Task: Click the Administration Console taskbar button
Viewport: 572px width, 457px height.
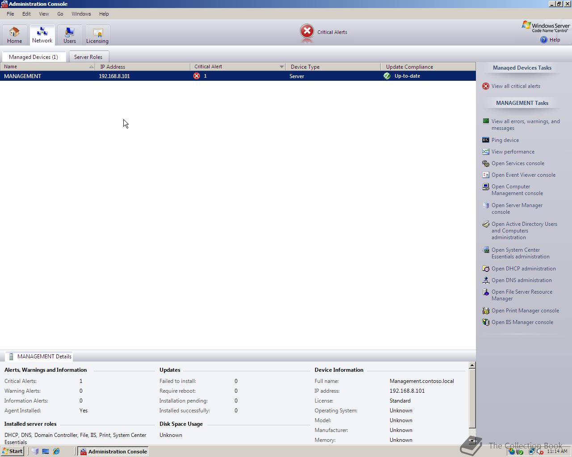Action: (x=114, y=451)
